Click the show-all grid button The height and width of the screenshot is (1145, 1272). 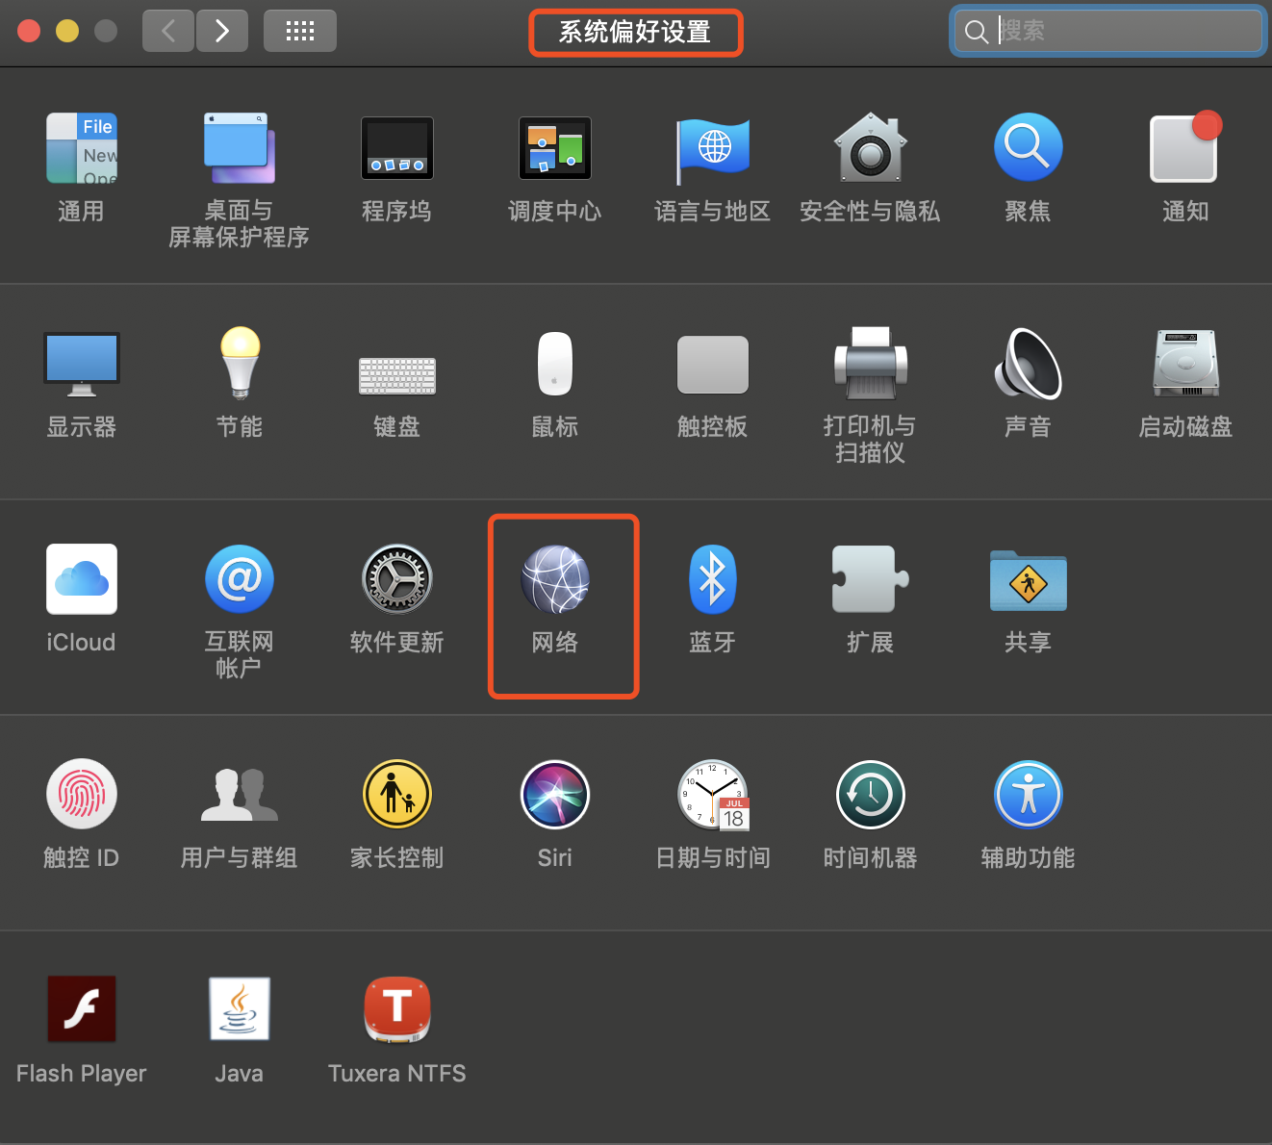(300, 31)
